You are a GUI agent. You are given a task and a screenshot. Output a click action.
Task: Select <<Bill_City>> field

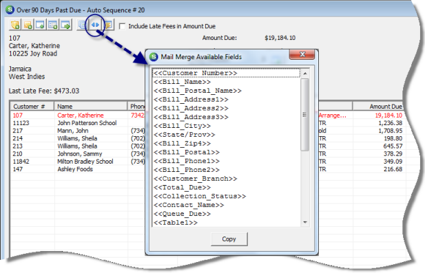click(227, 126)
